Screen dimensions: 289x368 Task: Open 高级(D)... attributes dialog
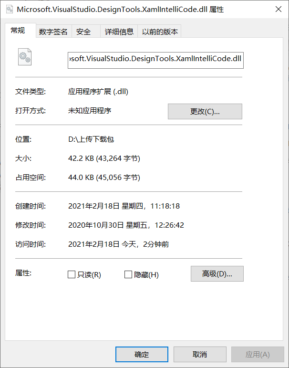pyautogui.click(x=217, y=273)
